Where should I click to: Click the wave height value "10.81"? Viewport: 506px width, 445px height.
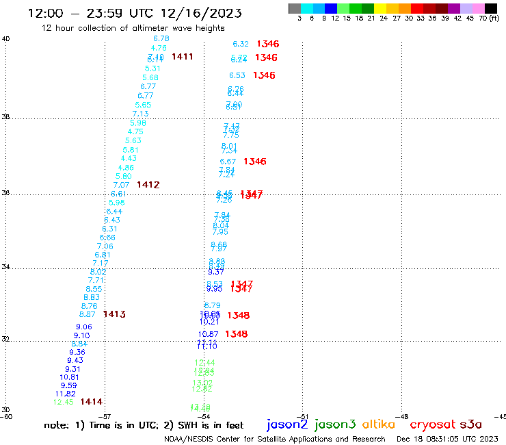(x=69, y=377)
